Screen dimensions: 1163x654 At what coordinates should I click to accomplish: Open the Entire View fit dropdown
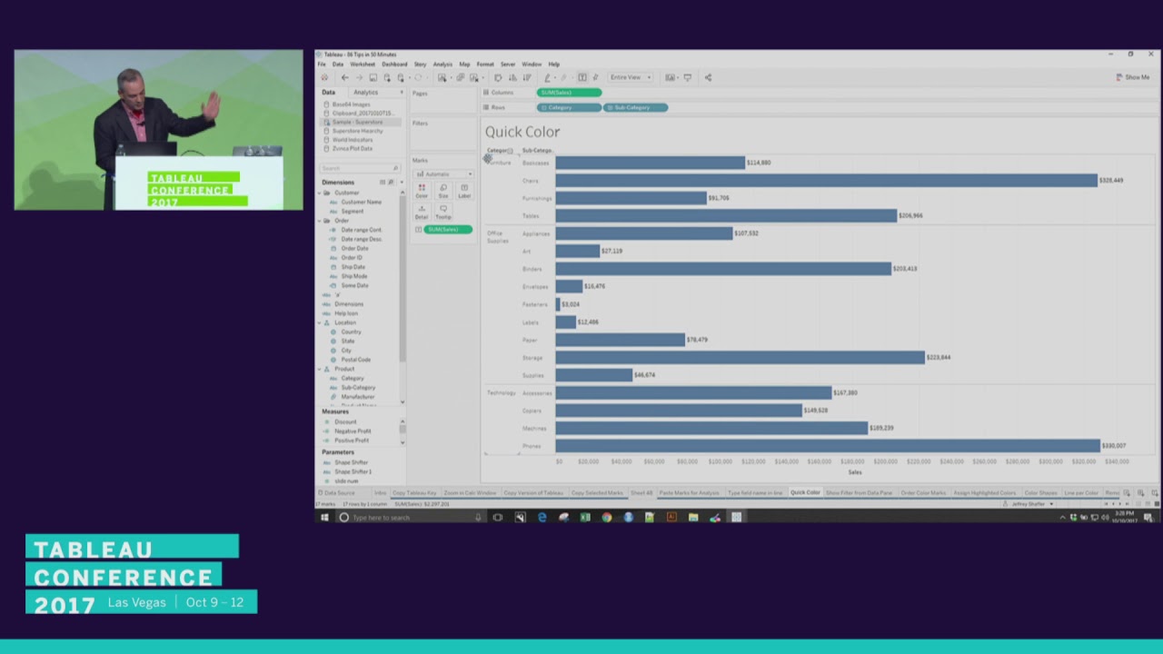pos(631,77)
